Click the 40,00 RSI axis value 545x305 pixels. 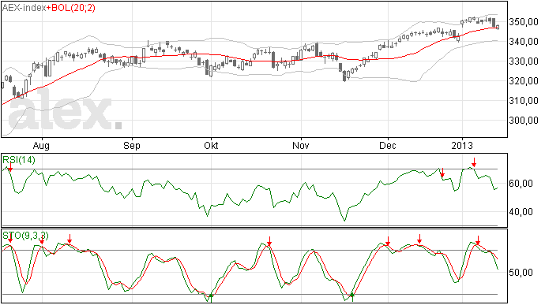[521, 212]
